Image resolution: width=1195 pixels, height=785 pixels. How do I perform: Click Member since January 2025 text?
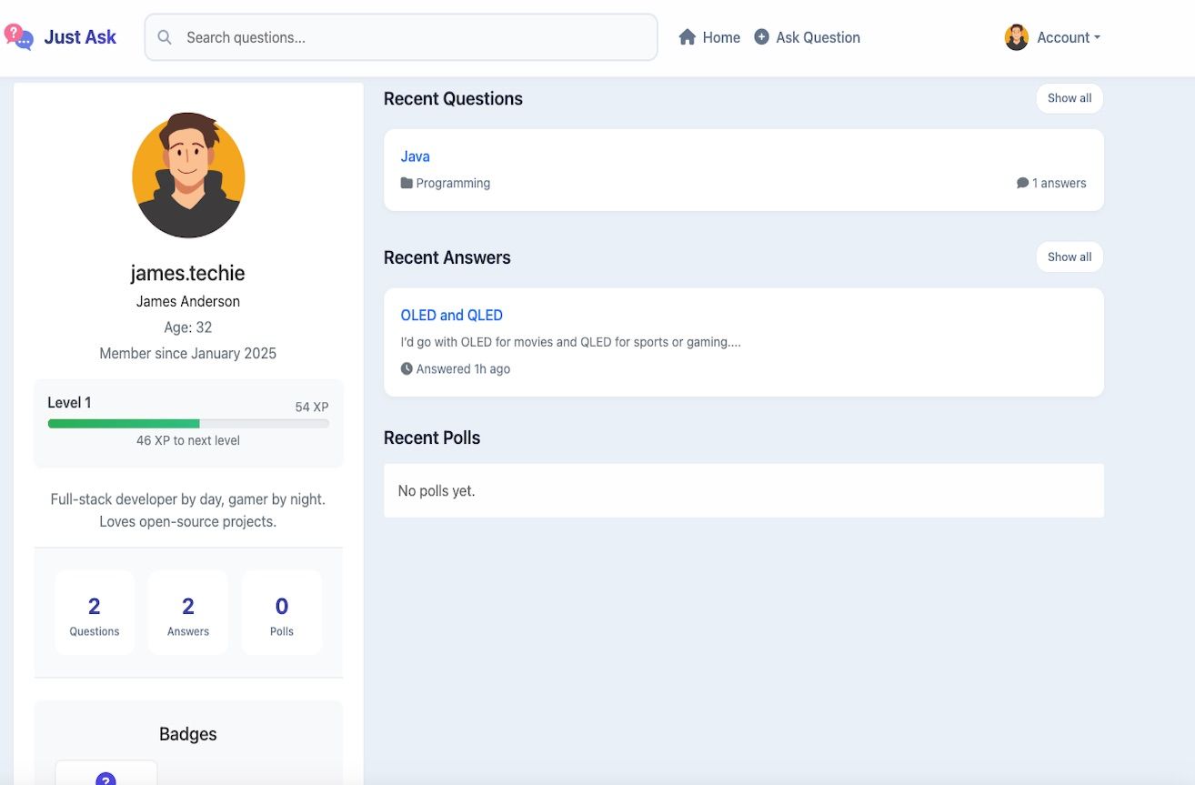pos(188,353)
